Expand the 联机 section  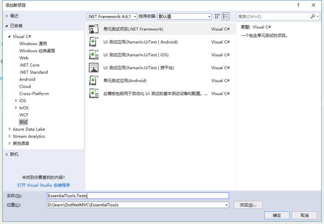tap(7, 154)
